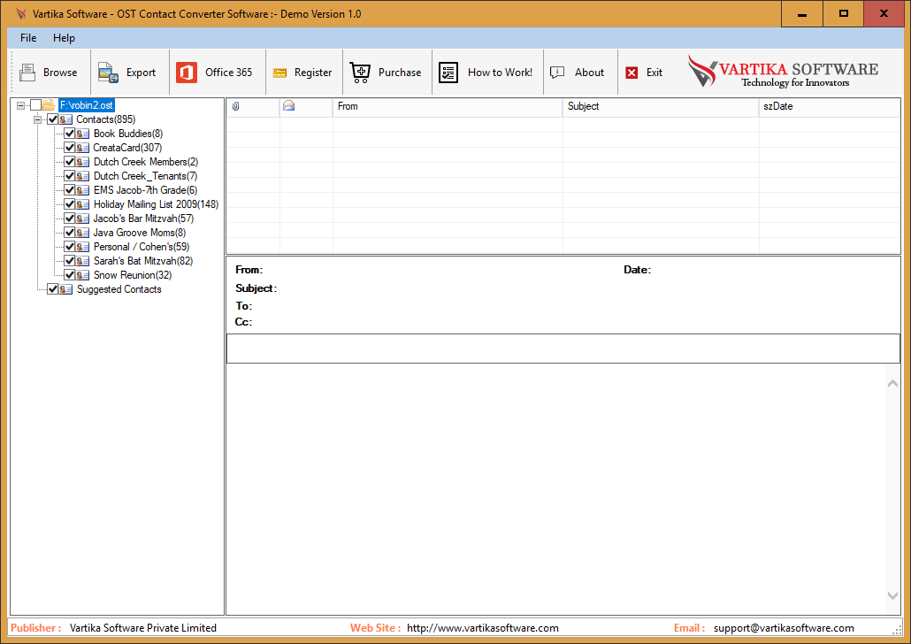
Task: Click the attachment box below Cc
Action: [563, 349]
